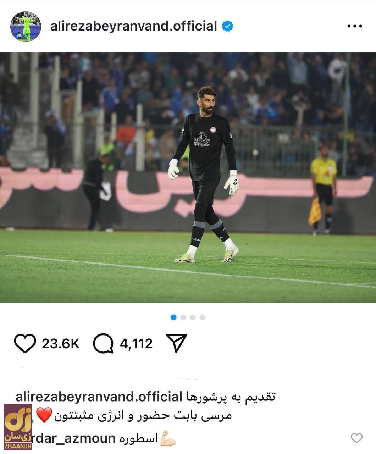The image size is (376, 454).
Task: Jump to the third carousel dot
Action: click(193, 317)
